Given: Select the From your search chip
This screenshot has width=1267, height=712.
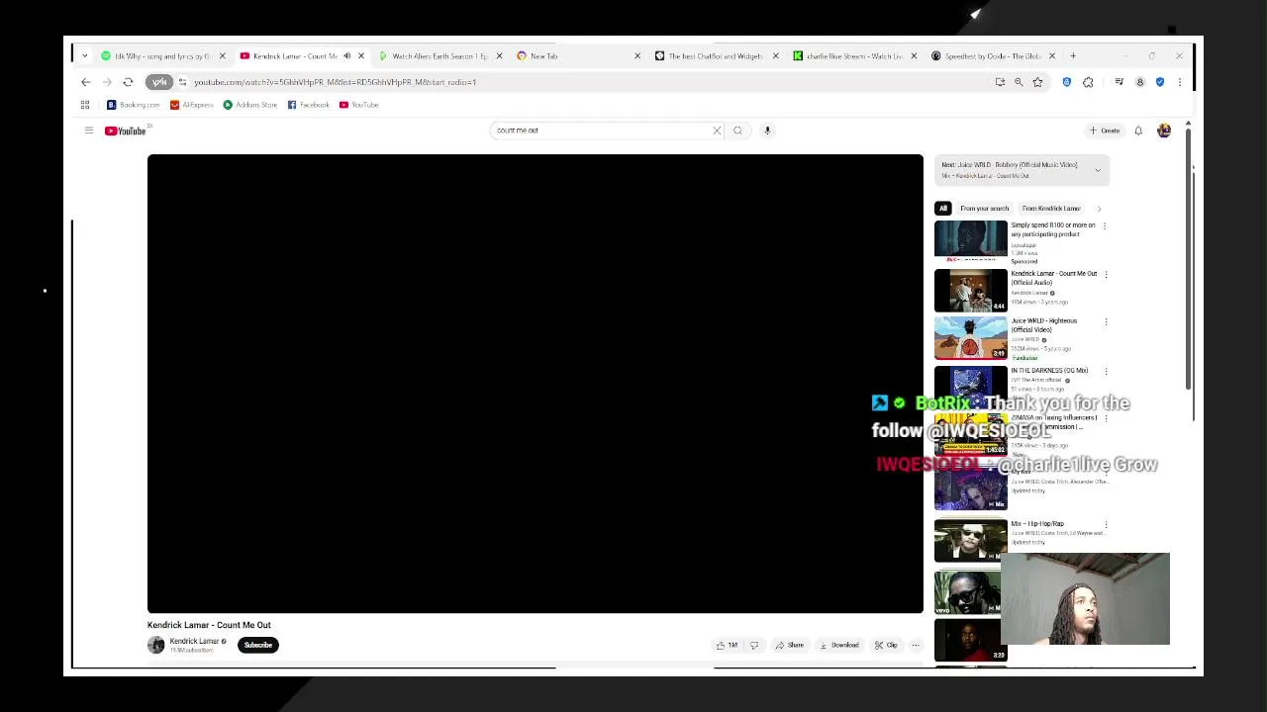Looking at the screenshot, I should click(x=984, y=209).
